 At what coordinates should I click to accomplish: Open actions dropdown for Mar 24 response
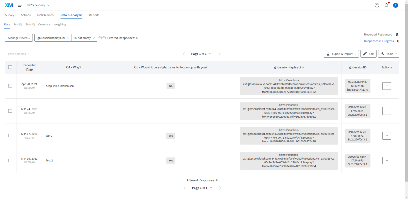pyautogui.click(x=387, y=111)
